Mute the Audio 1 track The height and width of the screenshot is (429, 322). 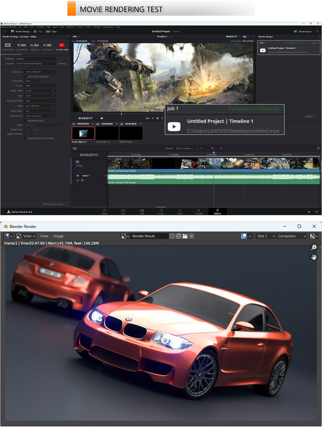coord(82,180)
